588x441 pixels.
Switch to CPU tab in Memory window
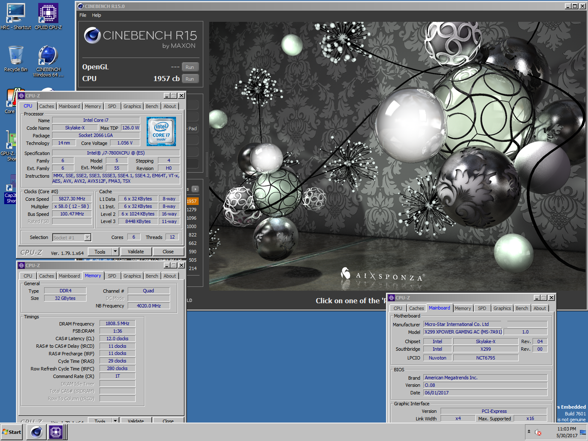coord(28,276)
